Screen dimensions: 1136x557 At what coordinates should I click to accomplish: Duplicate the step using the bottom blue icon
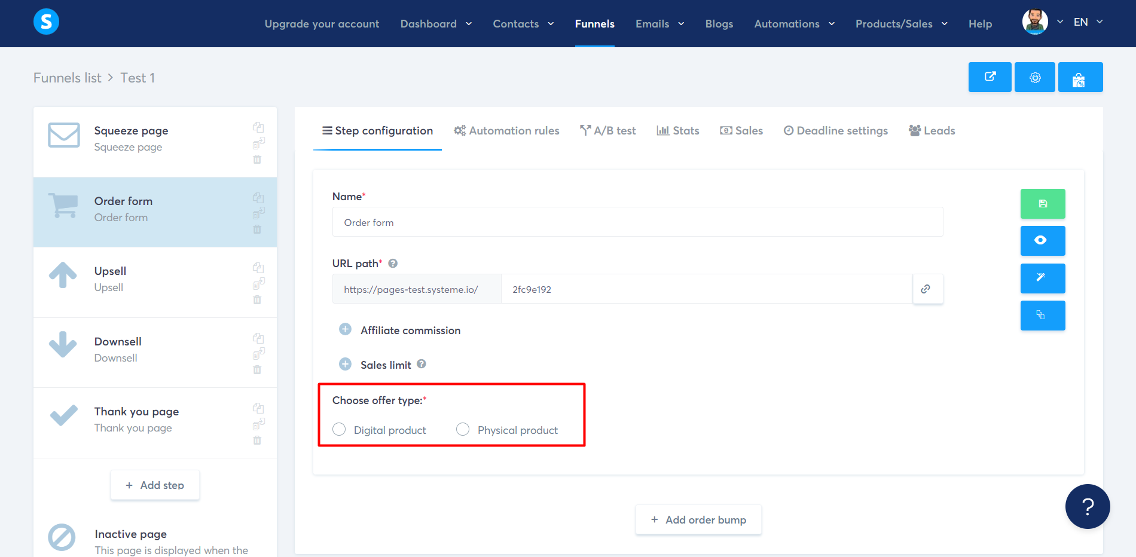click(x=1043, y=316)
